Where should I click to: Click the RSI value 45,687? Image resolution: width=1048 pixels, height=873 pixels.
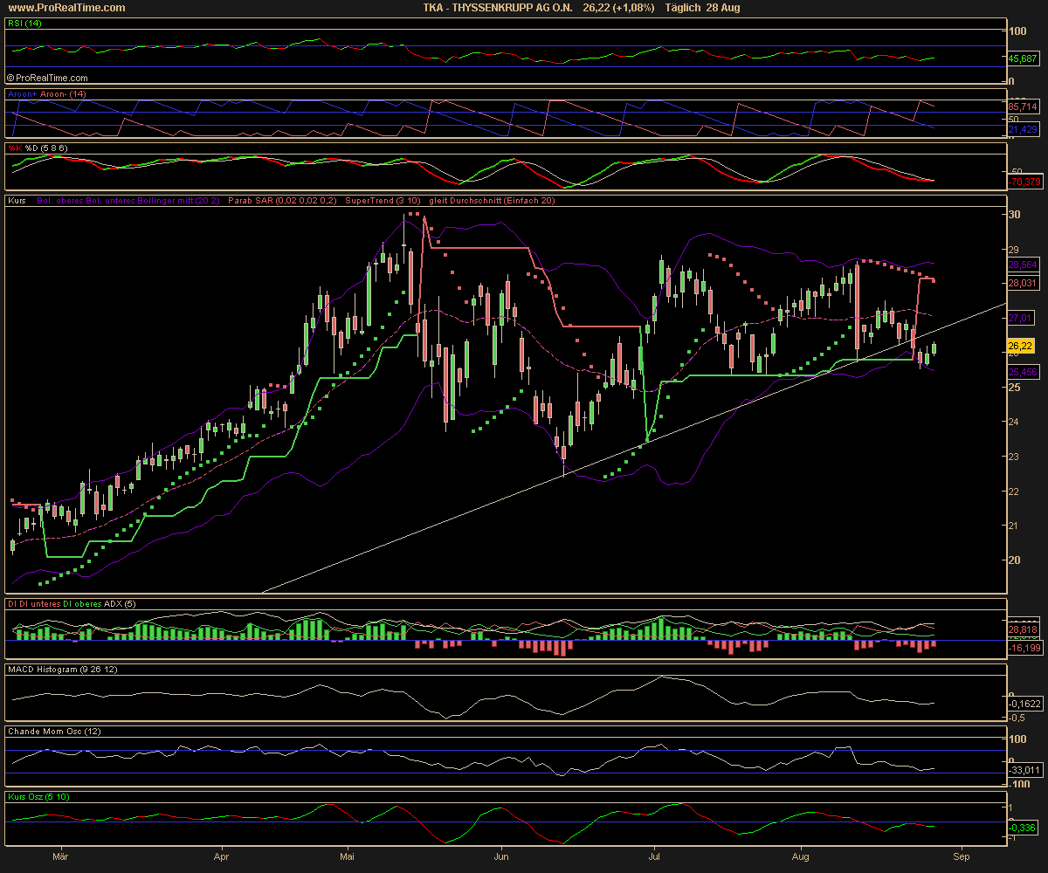pos(1023,58)
